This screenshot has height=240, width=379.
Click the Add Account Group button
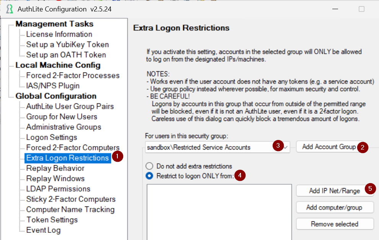pos(329,147)
